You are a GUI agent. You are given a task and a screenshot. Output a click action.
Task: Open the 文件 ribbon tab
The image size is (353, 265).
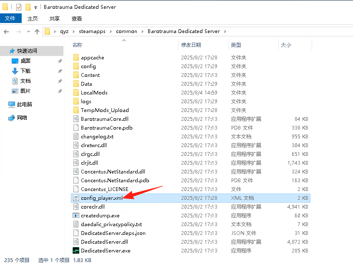pyautogui.click(x=10, y=18)
